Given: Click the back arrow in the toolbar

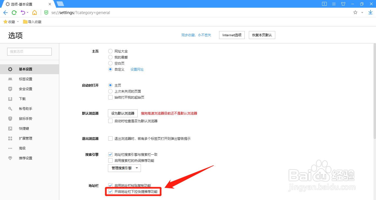Looking at the screenshot, I should (5, 12).
